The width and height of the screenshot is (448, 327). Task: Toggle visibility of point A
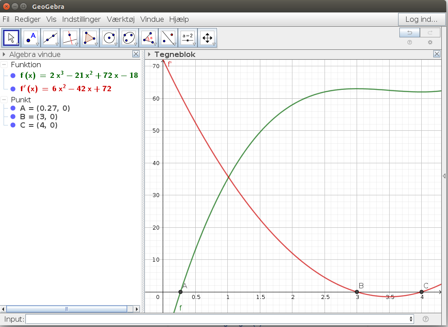pyautogui.click(x=13, y=108)
